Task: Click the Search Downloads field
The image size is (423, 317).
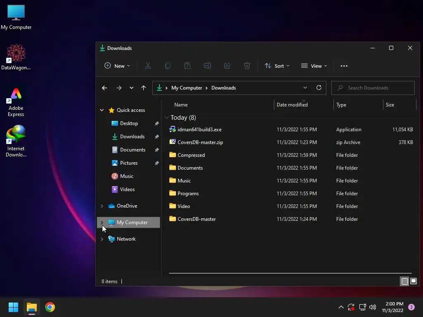Action: [x=373, y=88]
